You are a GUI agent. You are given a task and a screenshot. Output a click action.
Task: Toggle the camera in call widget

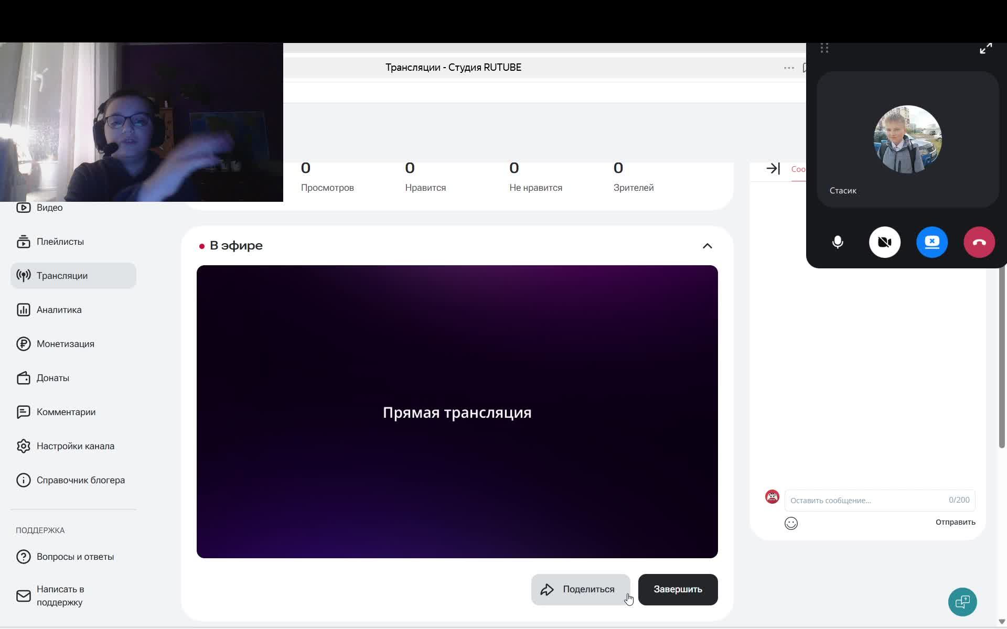tap(884, 242)
